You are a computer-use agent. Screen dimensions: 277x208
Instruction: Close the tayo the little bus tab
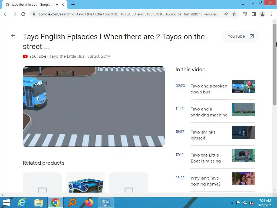pos(63,5)
